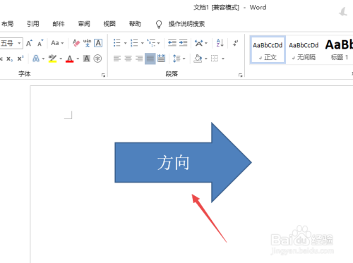Viewport: 353px width, 263px height.
Task: Open Font dialog launcher
Action: pyautogui.click(x=103, y=75)
